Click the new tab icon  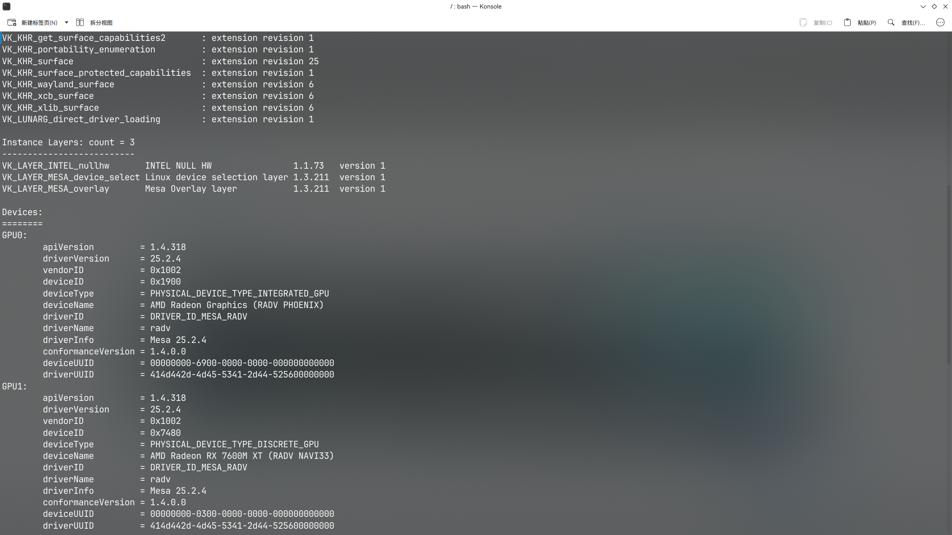click(12, 23)
